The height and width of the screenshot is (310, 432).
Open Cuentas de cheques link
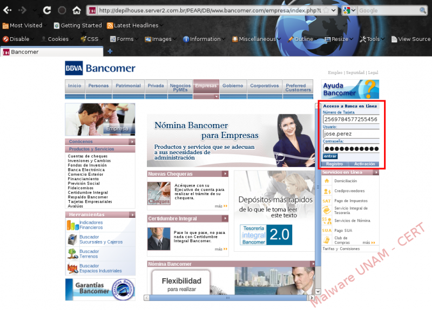pyautogui.click(x=87, y=156)
